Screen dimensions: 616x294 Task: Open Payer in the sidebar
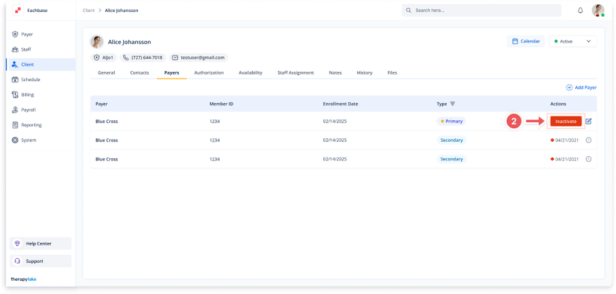click(27, 34)
